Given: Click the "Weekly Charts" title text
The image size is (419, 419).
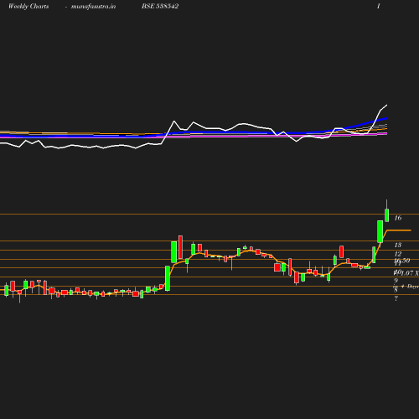Looking at the screenshot, I should pos(28,6).
